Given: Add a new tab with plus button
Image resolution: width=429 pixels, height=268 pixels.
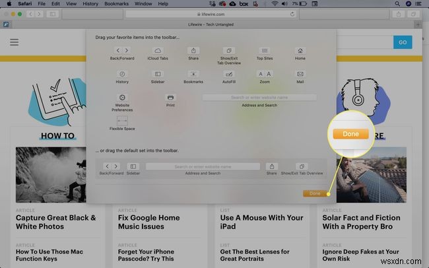Looking at the screenshot, I should pos(418,24).
